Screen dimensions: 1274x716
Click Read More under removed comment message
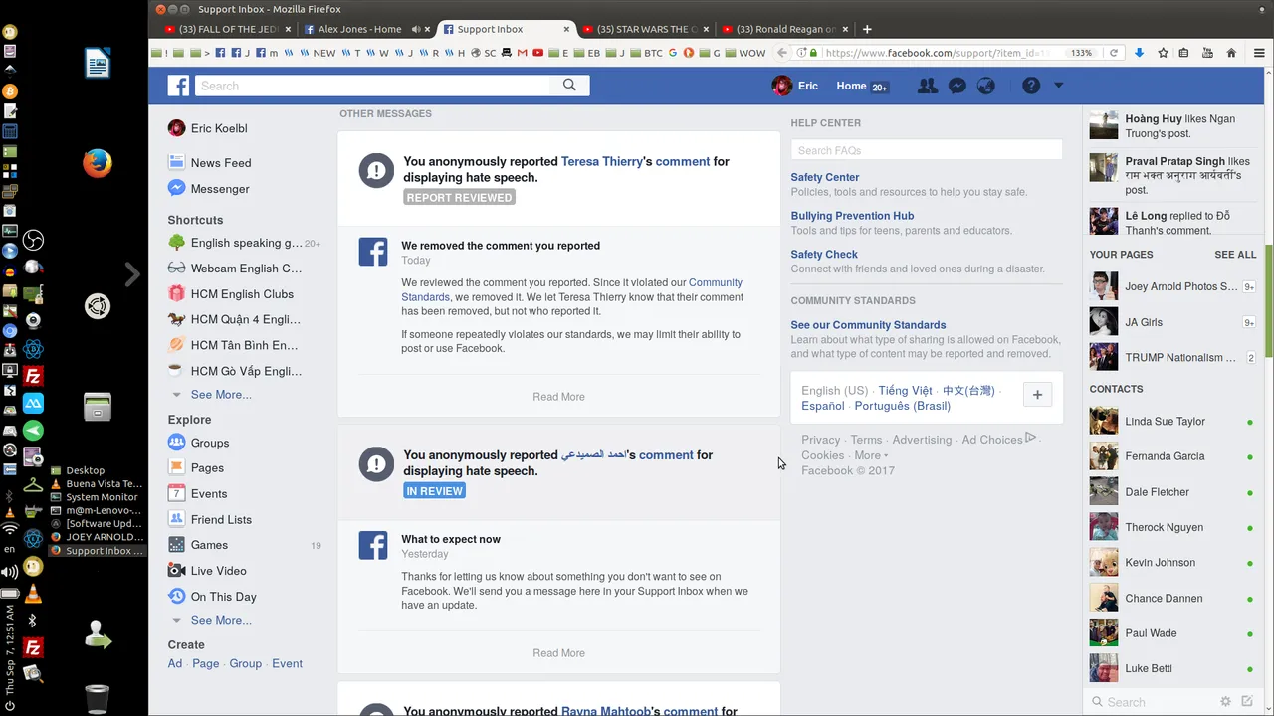[558, 397]
